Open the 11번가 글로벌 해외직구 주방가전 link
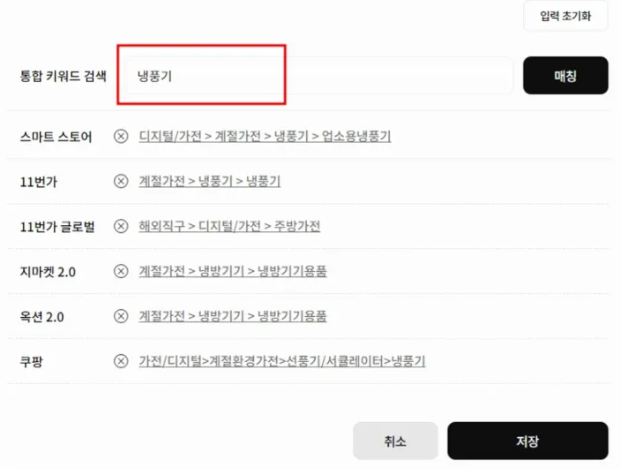This screenshot has height=475, width=621. [229, 226]
